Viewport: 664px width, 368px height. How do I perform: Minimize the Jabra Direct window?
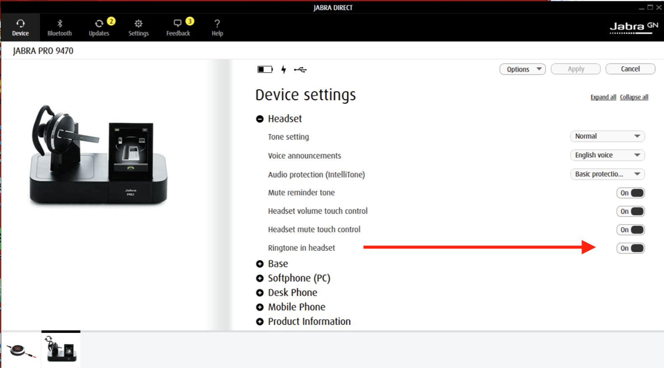click(x=641, y=8)
